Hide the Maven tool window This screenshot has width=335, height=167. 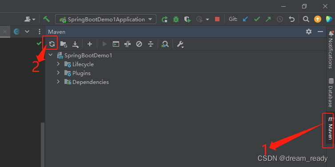320,32
